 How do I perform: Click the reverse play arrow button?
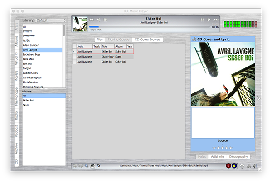[x=98, y=19]
